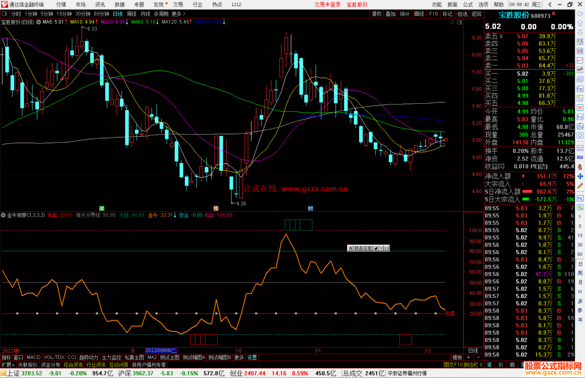Click the formula f(x) sidebar icon
This screenshot has height=378, width=585.
pyautogui.click(x=580, y=127)
